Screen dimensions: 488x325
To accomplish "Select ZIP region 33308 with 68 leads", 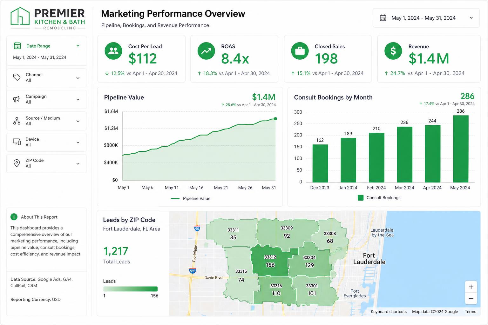I will click(330, 237).
